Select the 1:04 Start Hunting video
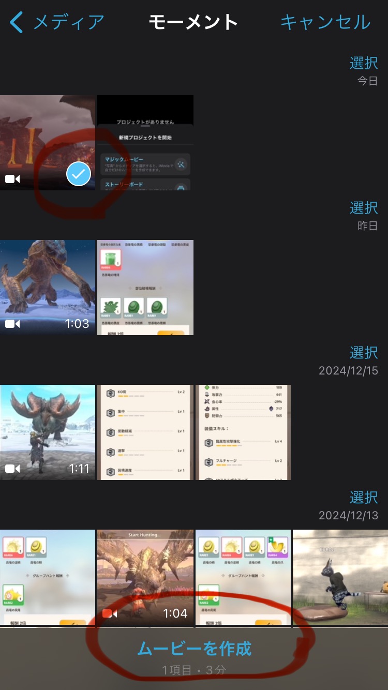The image size is (388, 690). coord(145,577)
